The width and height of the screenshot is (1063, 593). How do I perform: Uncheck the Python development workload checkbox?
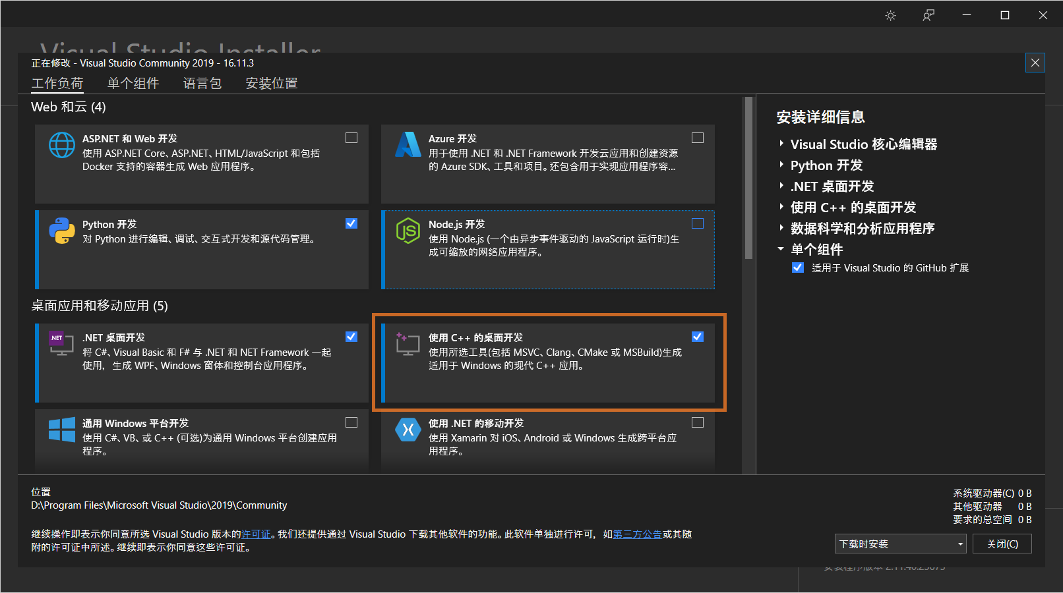351,223
